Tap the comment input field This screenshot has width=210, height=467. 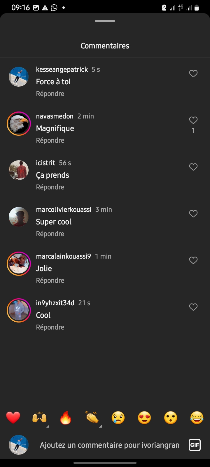(109, 445)
